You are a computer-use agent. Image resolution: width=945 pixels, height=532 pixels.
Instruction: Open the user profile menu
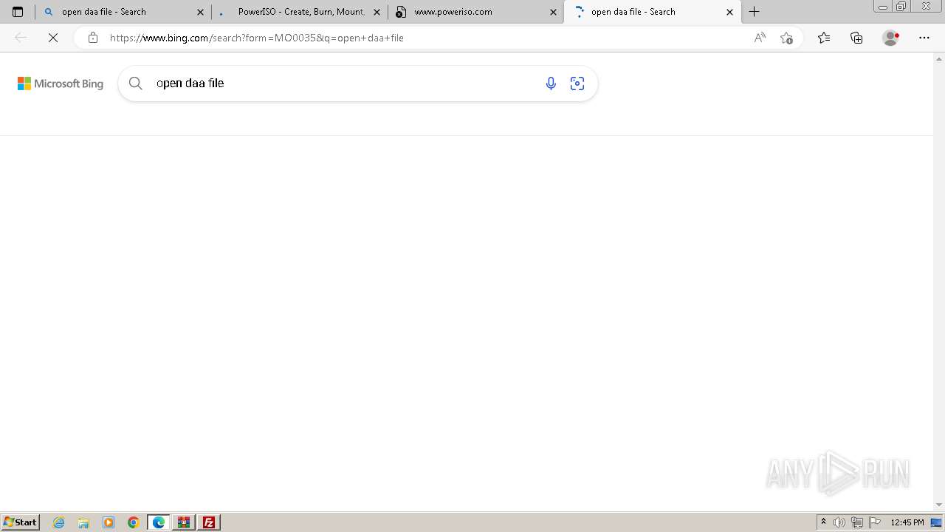[891, 38]
